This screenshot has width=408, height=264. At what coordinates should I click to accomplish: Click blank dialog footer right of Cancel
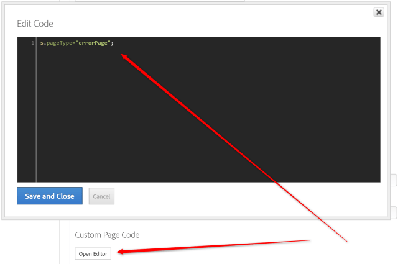(x=249, y=196)
